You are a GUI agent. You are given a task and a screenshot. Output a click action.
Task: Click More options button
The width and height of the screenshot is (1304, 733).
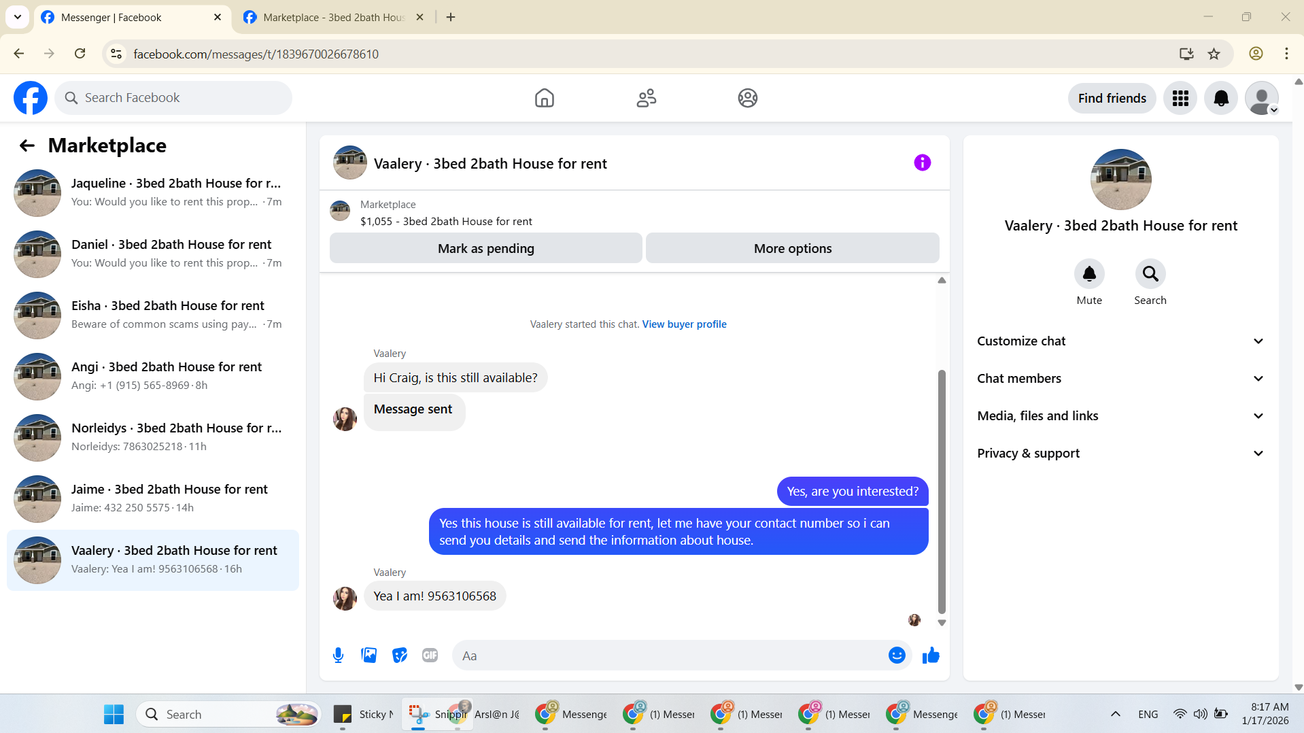(792, 248)
